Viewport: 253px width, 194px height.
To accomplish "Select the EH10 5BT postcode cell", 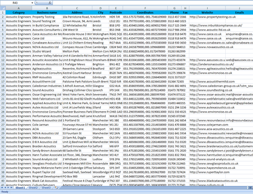I will (116, 77).
